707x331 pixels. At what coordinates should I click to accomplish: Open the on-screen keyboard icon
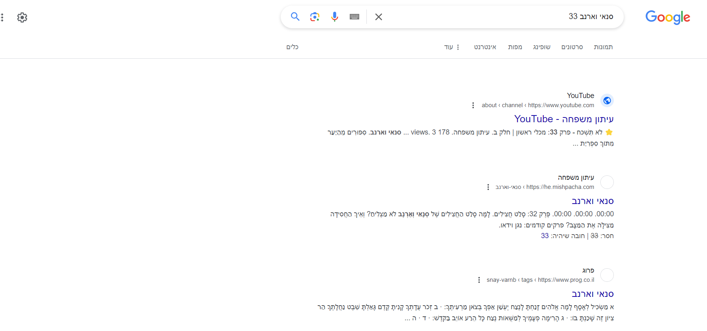[x=354, y=17]
